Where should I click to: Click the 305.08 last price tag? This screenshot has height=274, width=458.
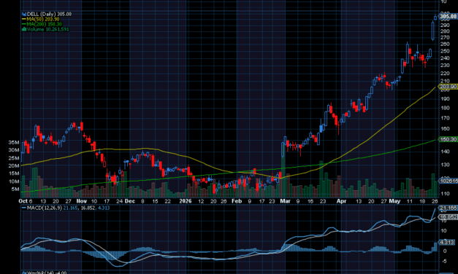(x=449, y=16)
